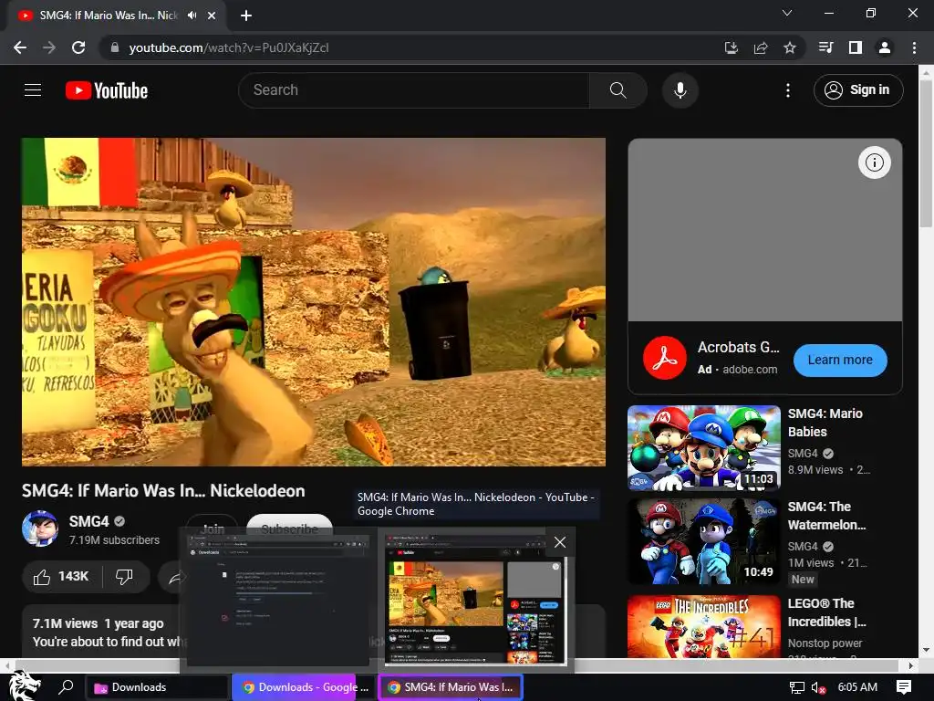Screen dimensions: 934x701
Task: Open SMG4: The Watermelon title link
Action: coord(826,516)
